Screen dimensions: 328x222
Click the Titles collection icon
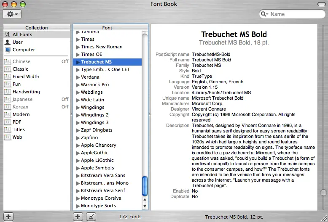coord(8,129)
